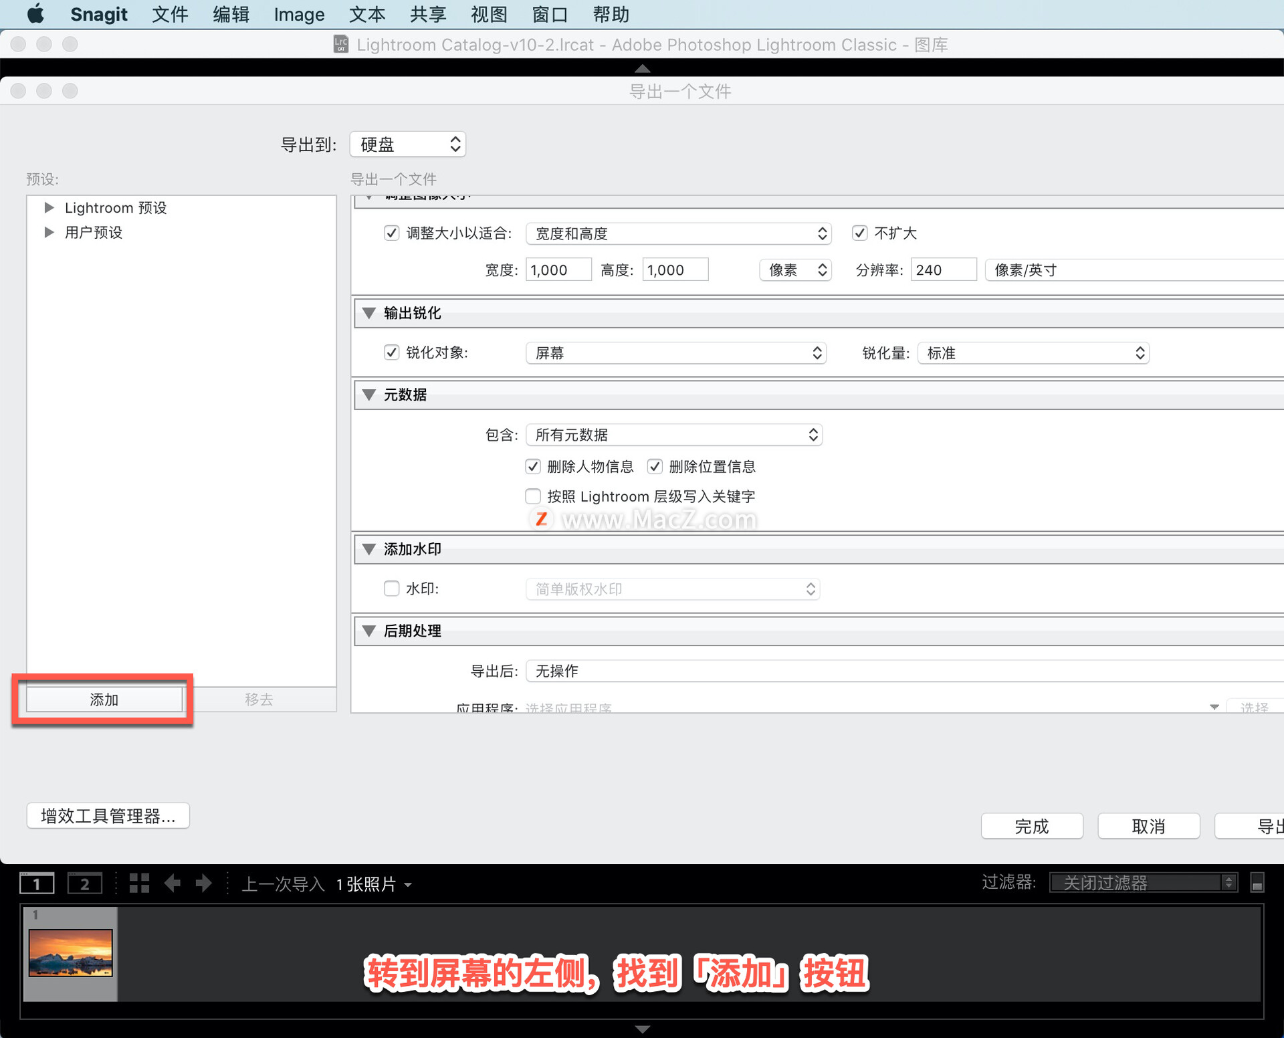
Task: Open the Image menu
Action: tap(299, 14)
